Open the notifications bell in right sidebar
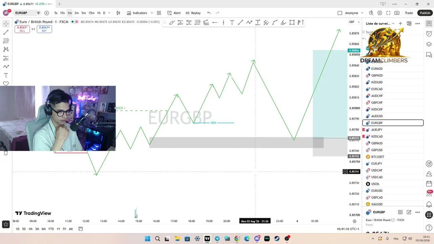Screen dimensions: 434x244 click(x=429, y=204)
